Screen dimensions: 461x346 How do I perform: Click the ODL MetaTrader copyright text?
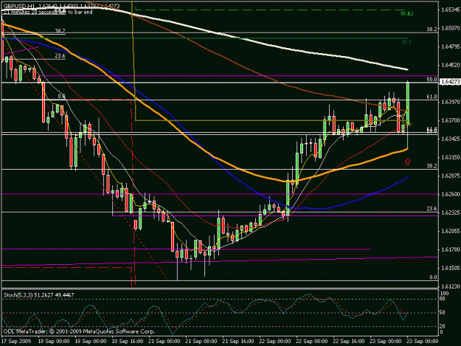tap(79, 331)
